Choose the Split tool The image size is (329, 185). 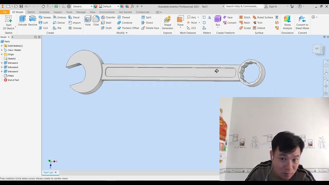pyautogui.click(x=146, y=17)
